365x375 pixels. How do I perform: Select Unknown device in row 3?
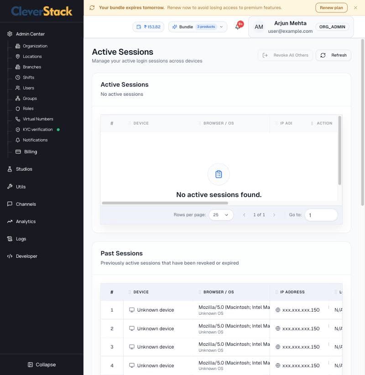click(x=156, y=347)
